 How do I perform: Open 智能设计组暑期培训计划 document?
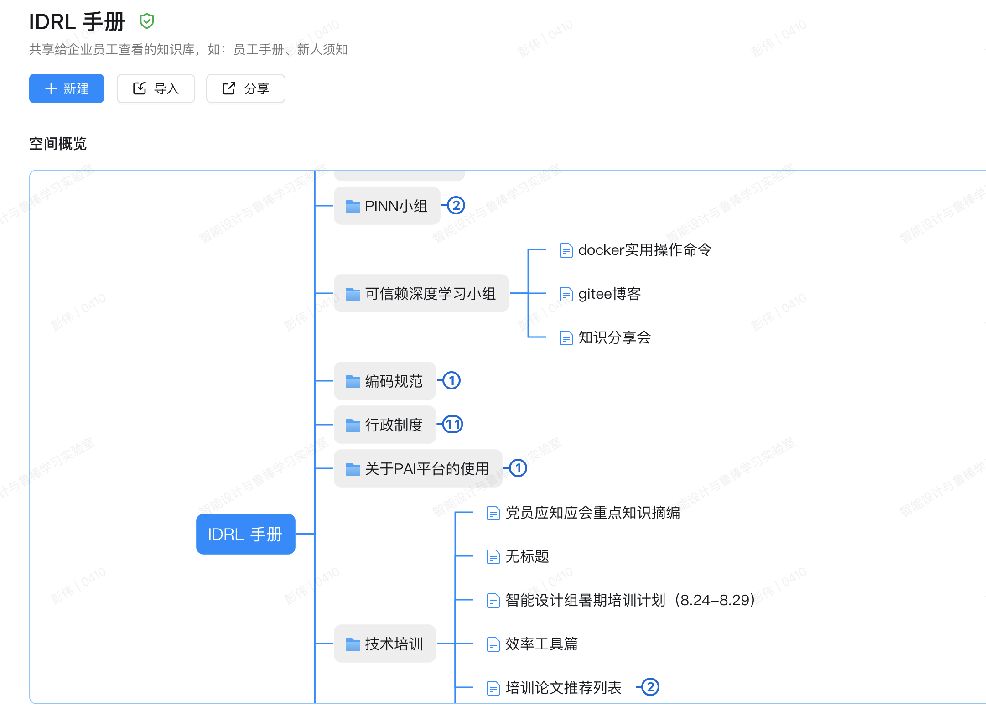[x=629, y=600]
